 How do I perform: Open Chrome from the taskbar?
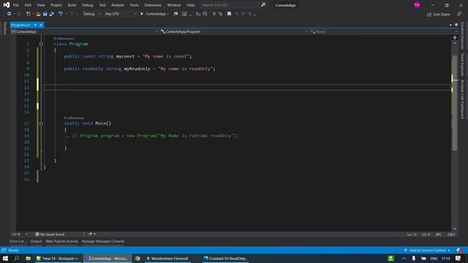tap(137, 259)
